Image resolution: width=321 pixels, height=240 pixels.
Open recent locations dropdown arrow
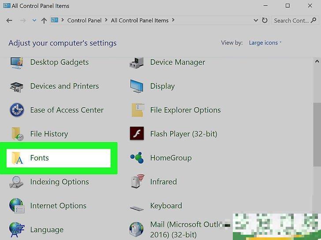[x=34, y=21]
